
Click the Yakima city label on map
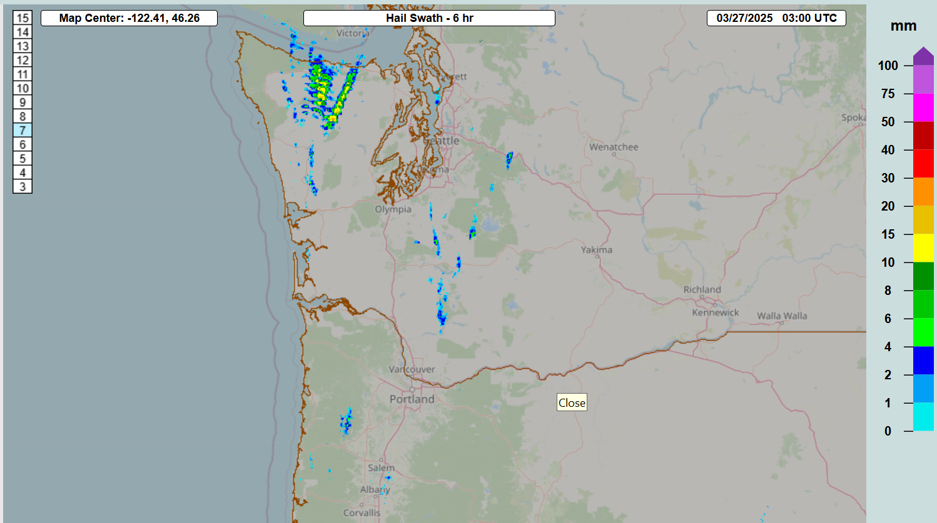coord(597,250)
